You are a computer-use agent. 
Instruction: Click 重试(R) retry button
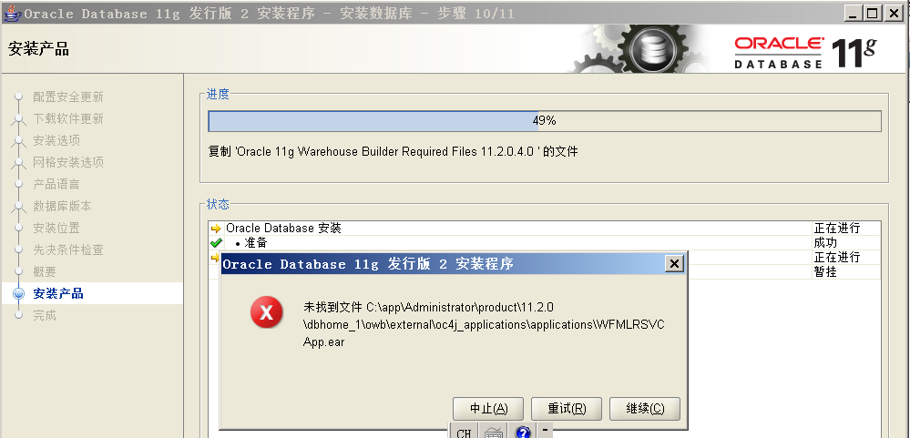567,409
